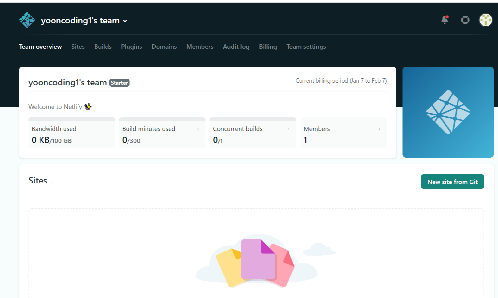This screenshot has height=298, width=498.
Task: Open the Members card arrow
Action: click(x=378, y=129)
